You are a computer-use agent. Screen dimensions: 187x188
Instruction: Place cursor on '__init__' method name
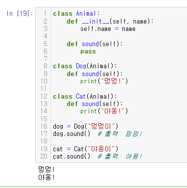95,21
